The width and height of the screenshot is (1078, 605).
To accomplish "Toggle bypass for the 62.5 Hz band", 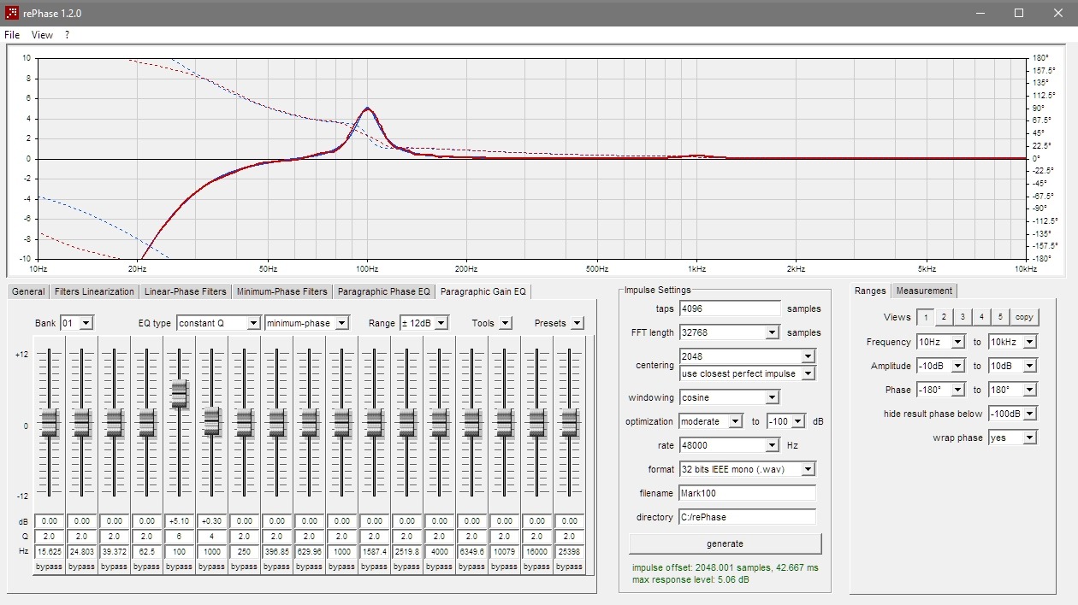I will click(x=146, y=567).
